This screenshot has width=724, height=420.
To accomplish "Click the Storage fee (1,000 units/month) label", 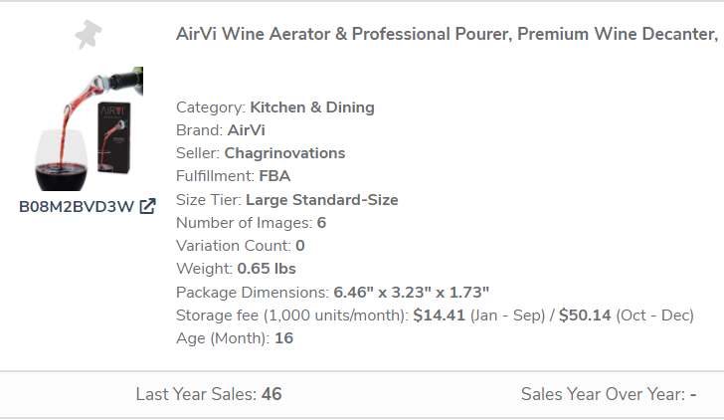I will point(291,315).
